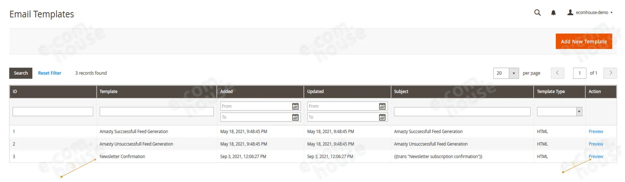This screenshot has width=625, height=182.
Task: Preview the Newsletter Confirmation template
Action: pos(596,157)
